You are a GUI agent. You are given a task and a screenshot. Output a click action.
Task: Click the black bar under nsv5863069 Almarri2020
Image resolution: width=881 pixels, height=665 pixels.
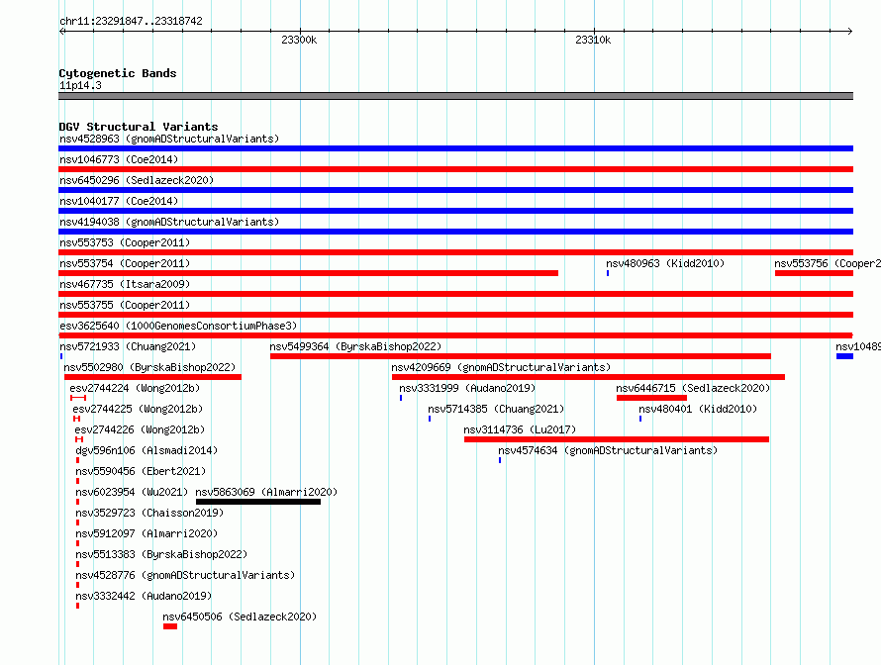point(258,502)
